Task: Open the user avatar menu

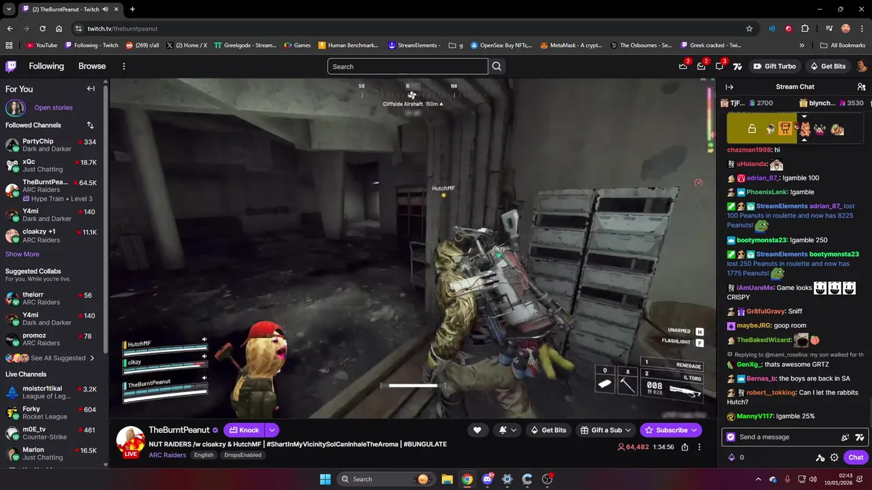Action: [x=861, y=66]
